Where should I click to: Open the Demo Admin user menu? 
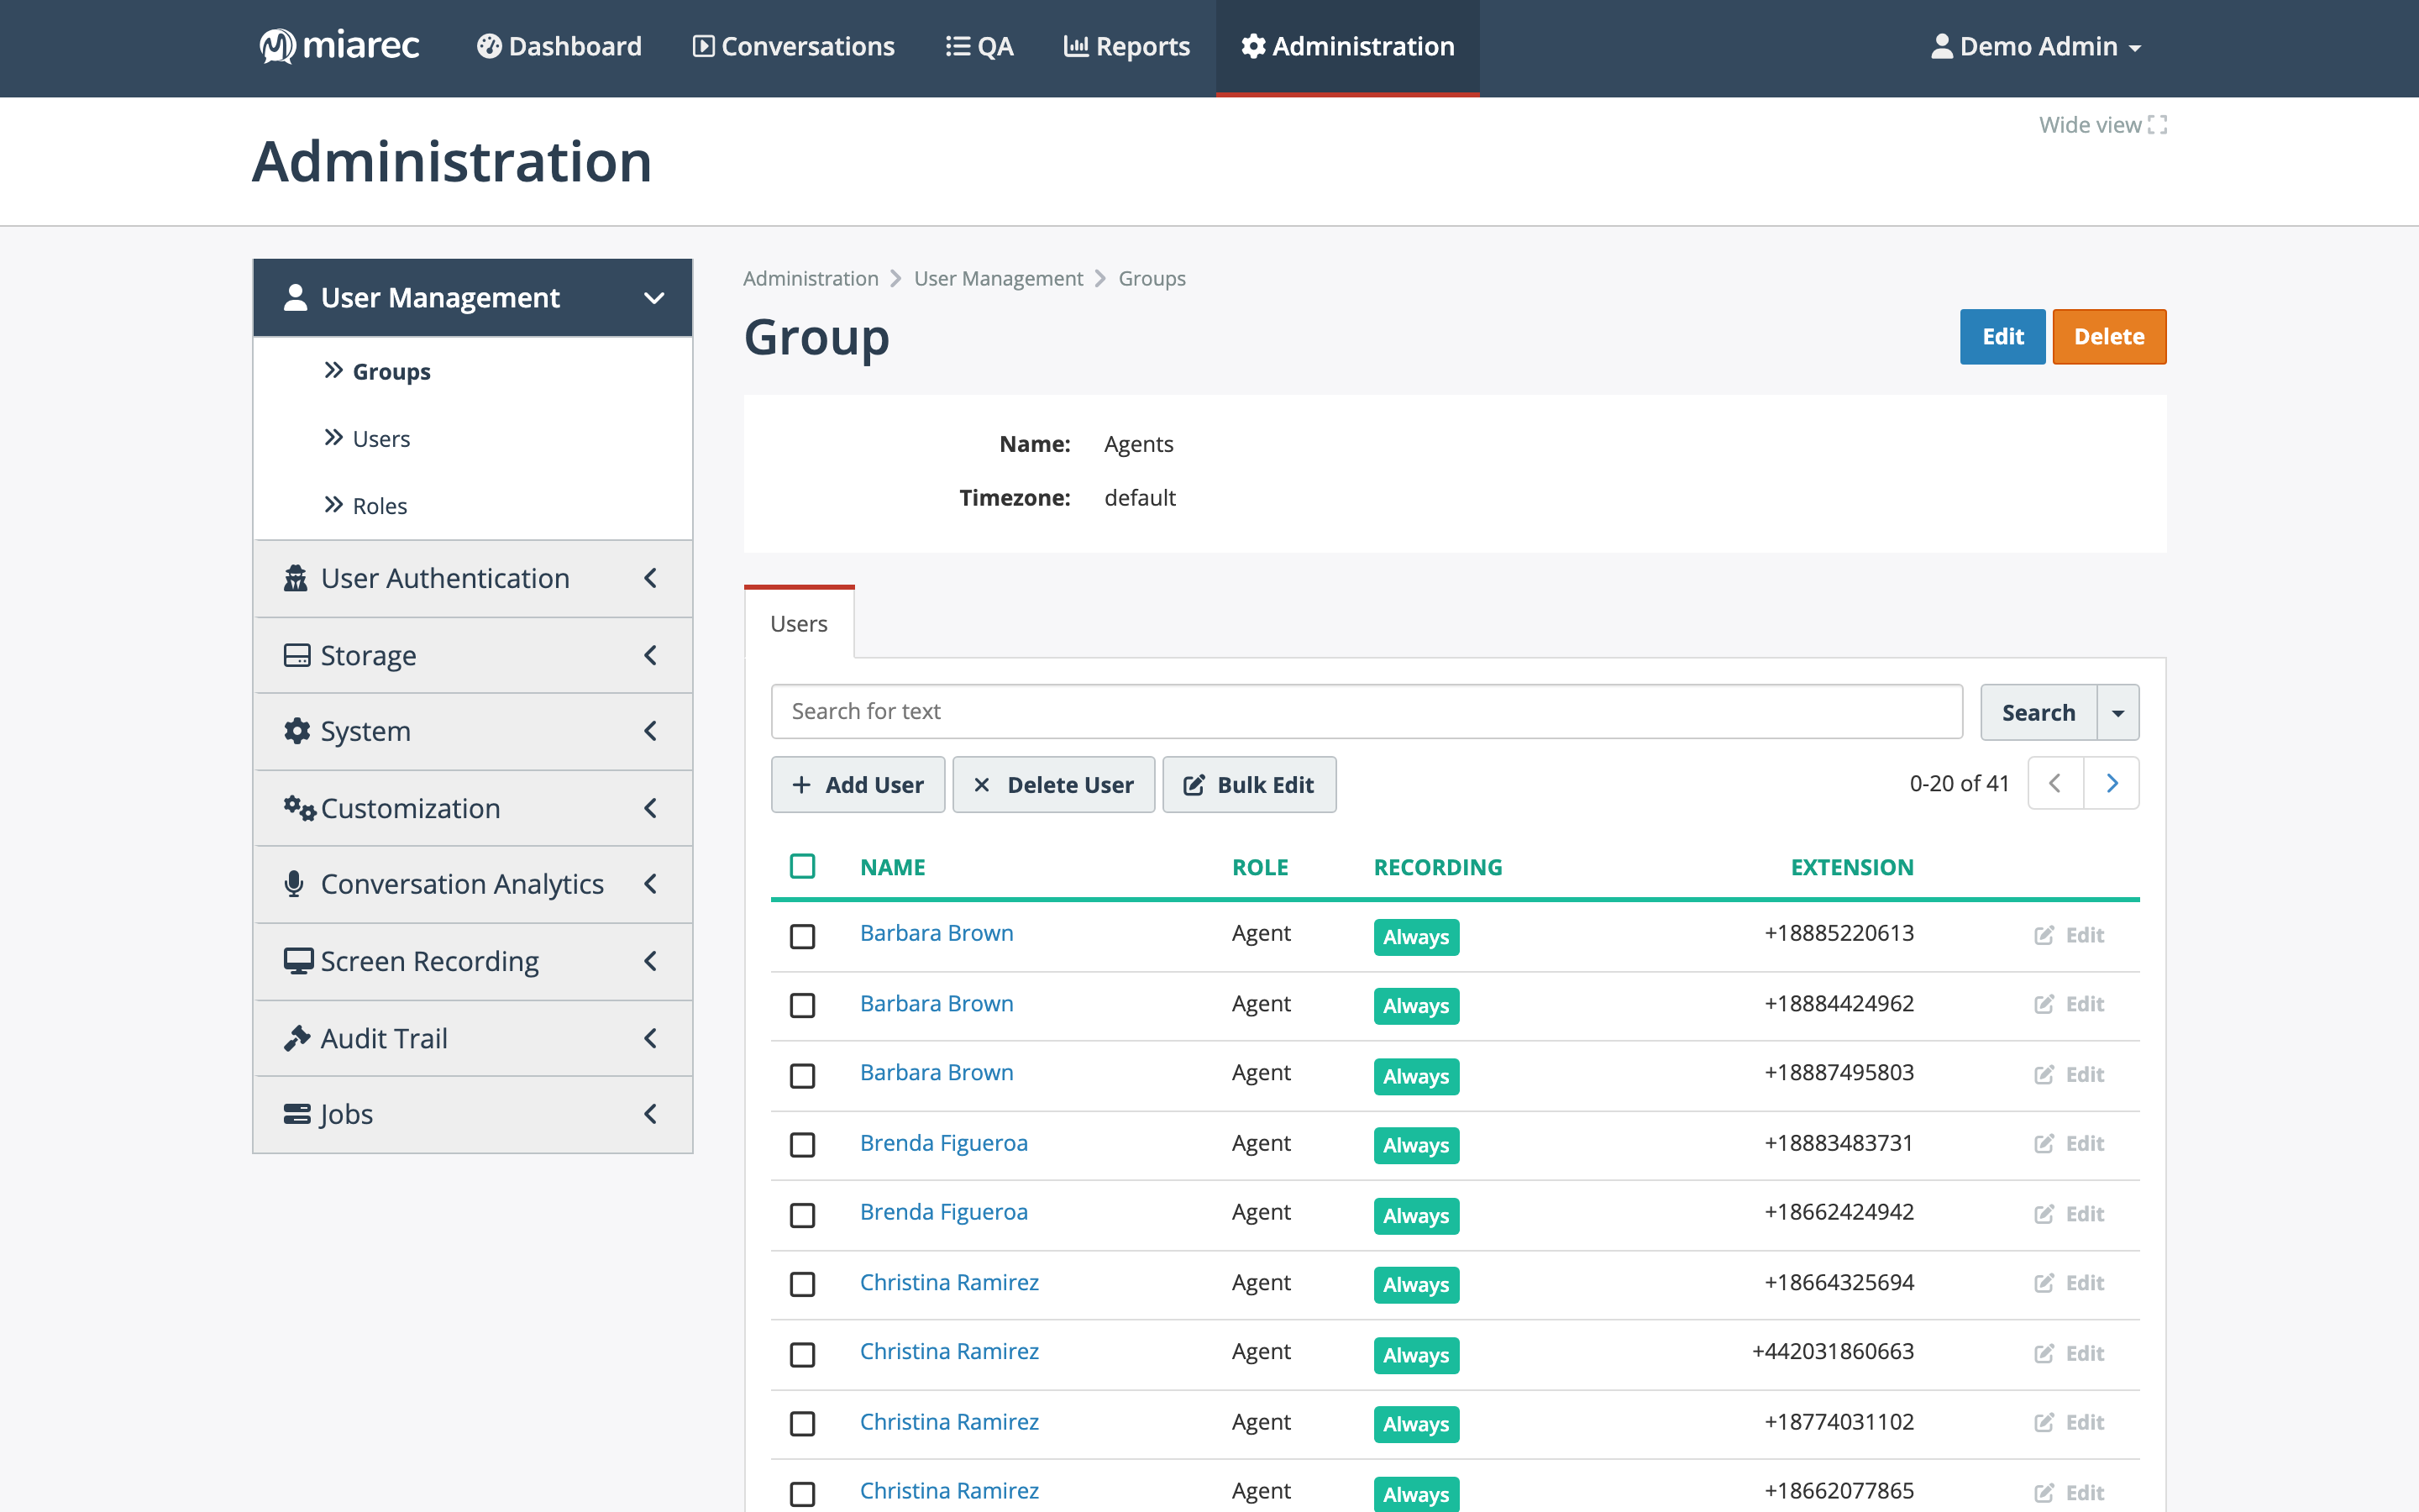click(2035, 46)
